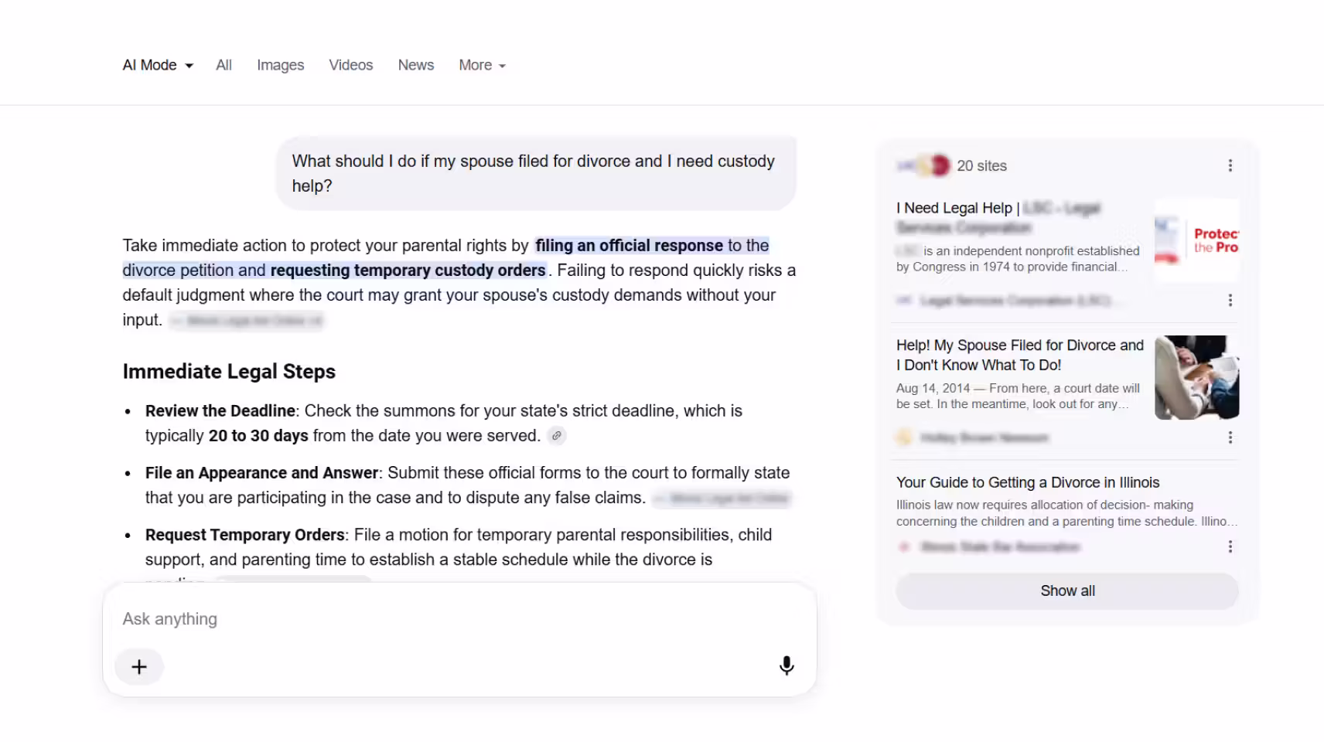The image size is (1324, 742).
Task: Open options for I Need Legal Help result
Action: click(x=1230, y=300)
